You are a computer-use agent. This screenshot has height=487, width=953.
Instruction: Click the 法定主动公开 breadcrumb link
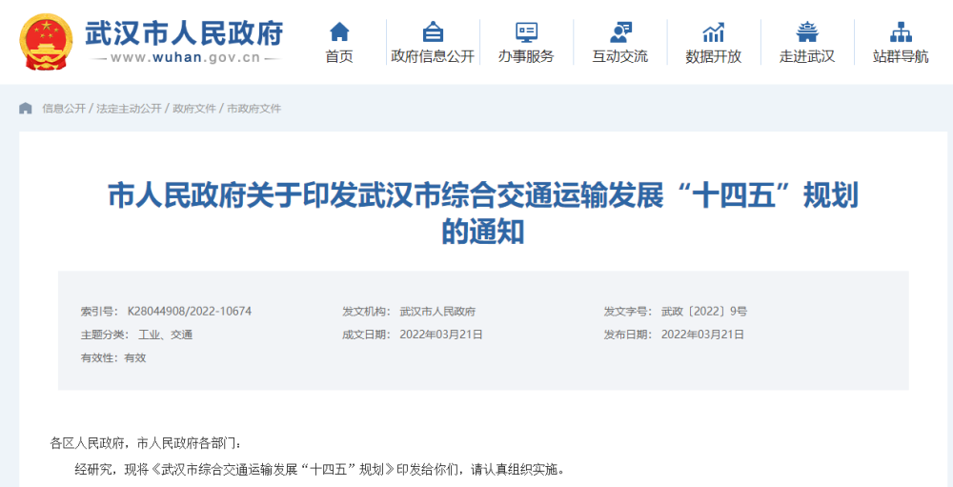click(129, 109)
